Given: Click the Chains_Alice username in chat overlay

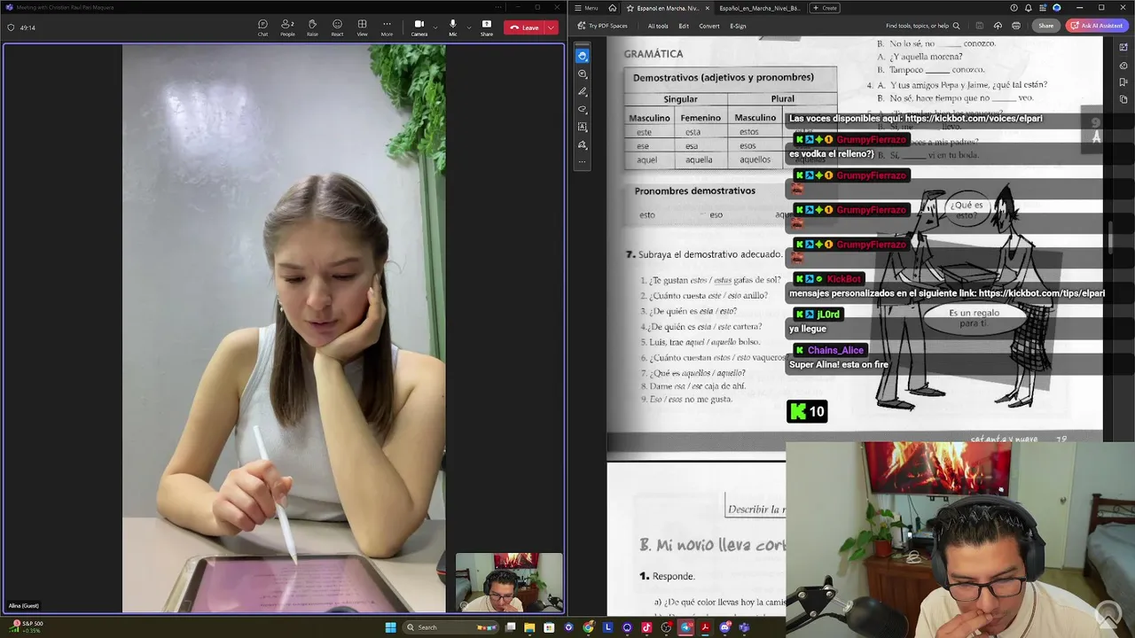Looking at the screenshot, I should (835, 350).
